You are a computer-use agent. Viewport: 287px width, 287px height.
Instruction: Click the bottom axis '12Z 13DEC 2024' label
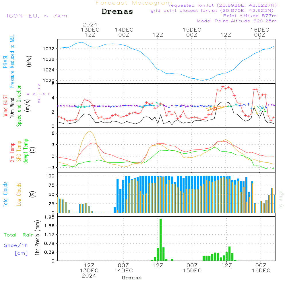(89, 271)
